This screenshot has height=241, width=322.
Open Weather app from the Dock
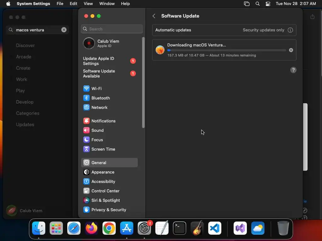coord(258,228)
